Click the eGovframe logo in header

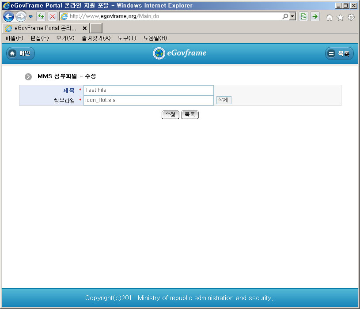pyautogui.click(x=180, y=53)
